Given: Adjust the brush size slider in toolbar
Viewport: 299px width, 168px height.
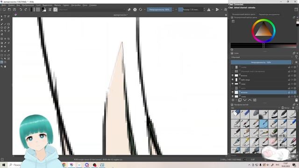Looking at the screenshot, I should [190, 9].
